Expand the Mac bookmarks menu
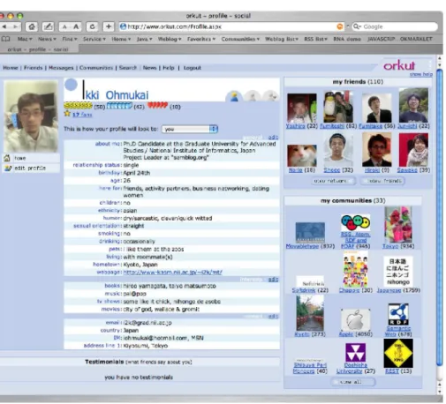Image resolution: width=446 pixels, height=404 pixels. tap(25, 39)
